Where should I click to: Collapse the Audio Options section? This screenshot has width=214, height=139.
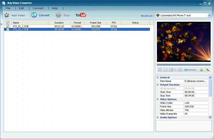pos(157,117)
